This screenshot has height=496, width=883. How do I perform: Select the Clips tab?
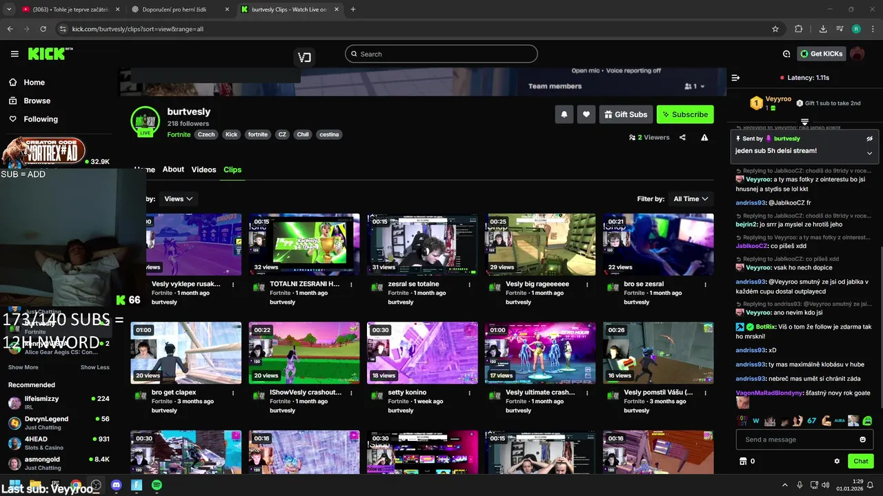pyautogui.click(x=232, y=169)
